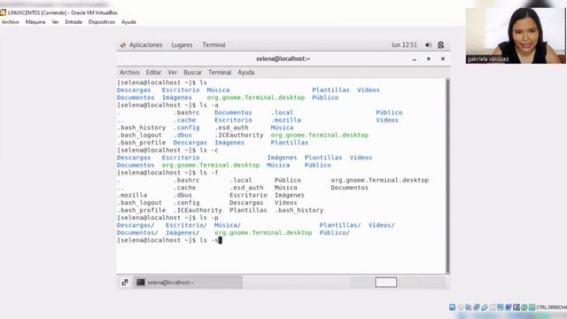Viewport: 567px width, 319px height.
Task: Click the clock showing lun 12:51
Action: 404,45
